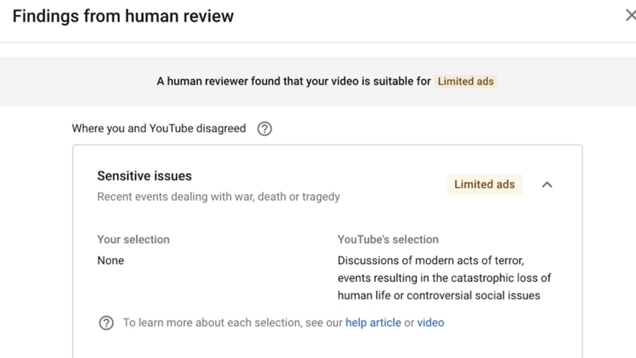Screen dimensions: 636x358
Task: Click the question mark icon before 'To learn more'
Action: [106, 323]
